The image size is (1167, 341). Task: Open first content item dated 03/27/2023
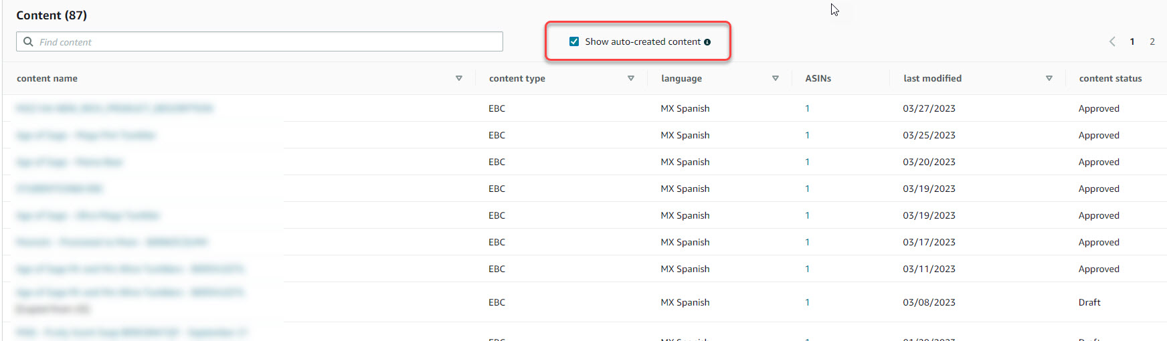pyautogui.click(x=114, y=108)
